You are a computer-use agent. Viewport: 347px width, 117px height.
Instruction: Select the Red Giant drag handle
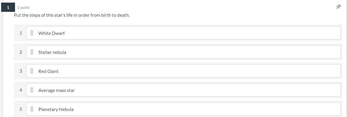pyautogui.click(x=32, y=71)
